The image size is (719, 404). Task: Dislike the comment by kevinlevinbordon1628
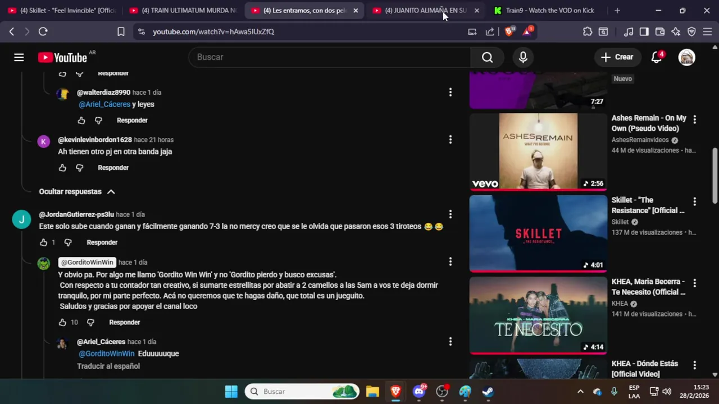pos(79,168)
